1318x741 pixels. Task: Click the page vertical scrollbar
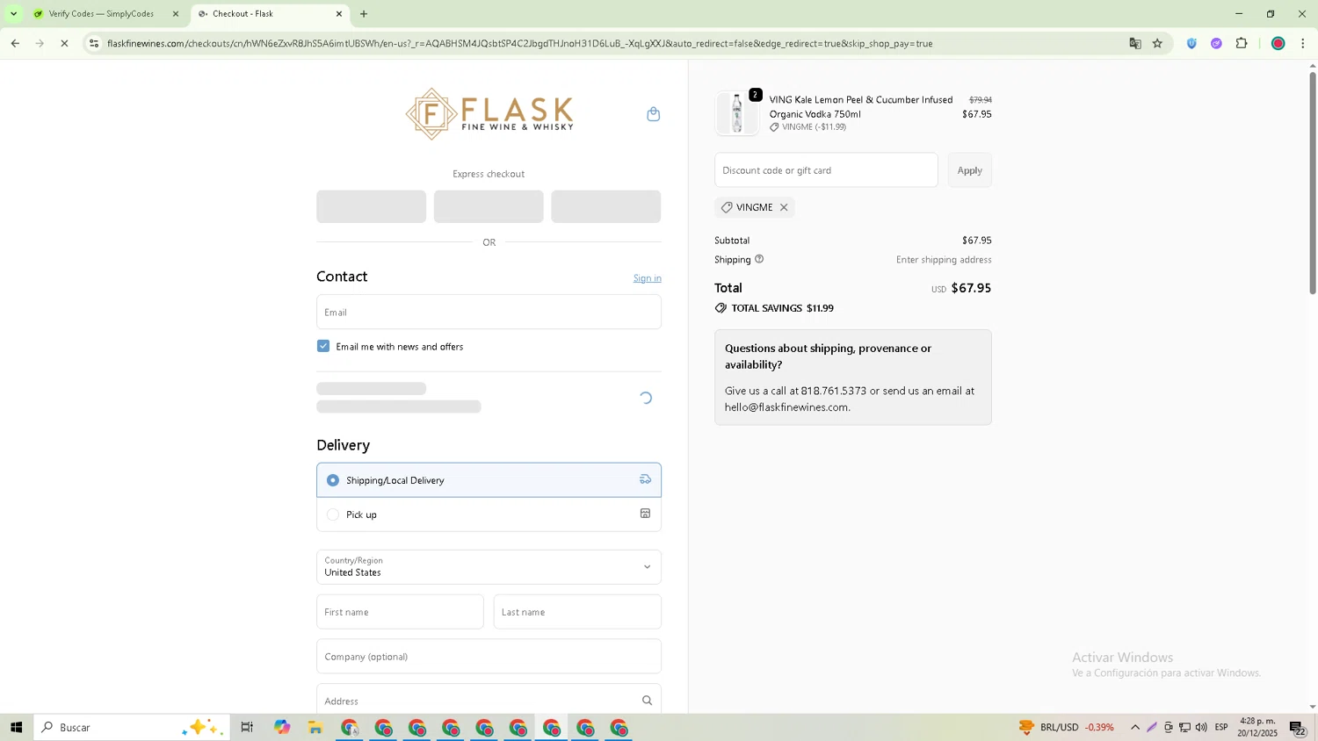[x=1313, y=183]
